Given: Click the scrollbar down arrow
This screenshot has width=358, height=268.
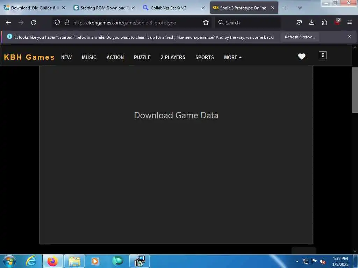Looking at the screenshot, I should pyautogui.click(x=355, y=251).
